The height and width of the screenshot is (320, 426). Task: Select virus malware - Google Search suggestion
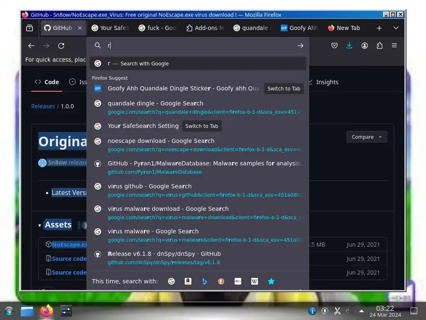click(198, 235)
